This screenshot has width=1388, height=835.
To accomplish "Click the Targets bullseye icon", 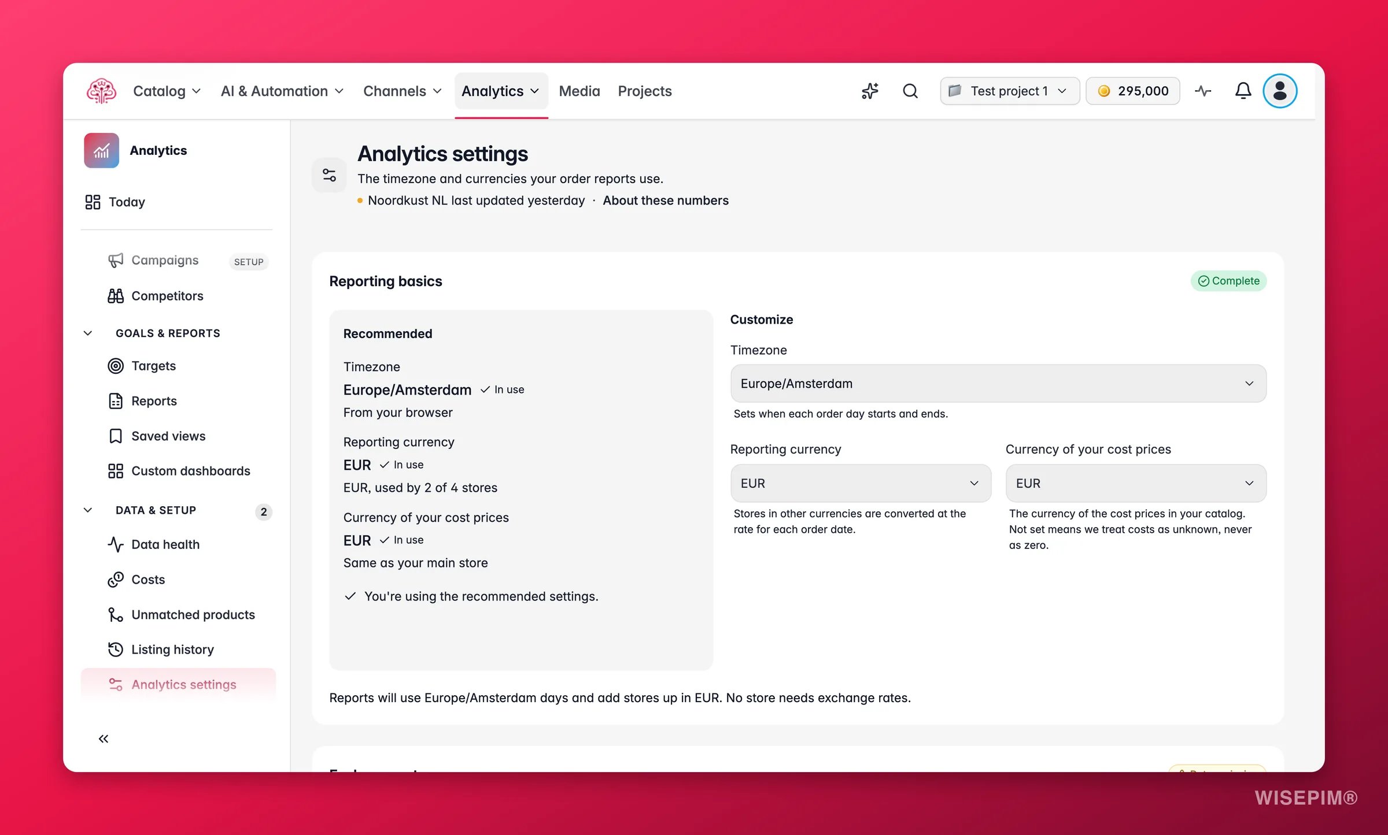I will coord(116,366).
